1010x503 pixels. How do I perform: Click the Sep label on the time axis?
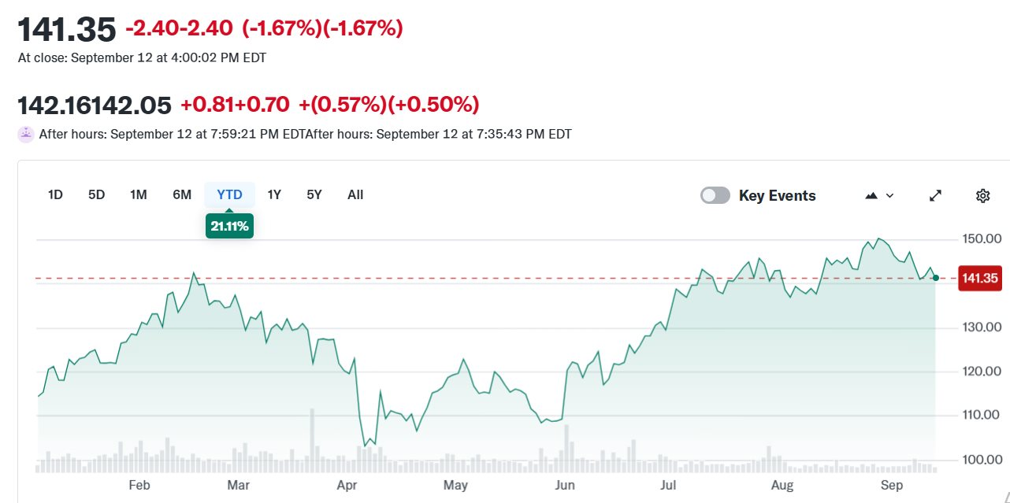point(892,486)
